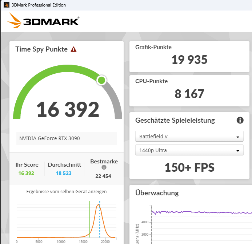252x244 pixels.
Task: Click the Grafik-Punkte label
Action: pyautogui.click(x=153, y=47)
